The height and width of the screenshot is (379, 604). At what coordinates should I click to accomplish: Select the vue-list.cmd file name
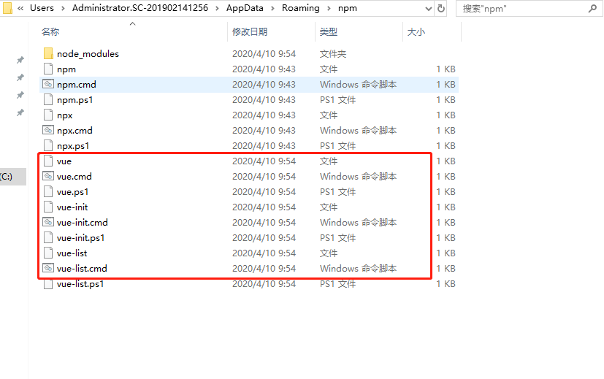click(x=82, y=269)
